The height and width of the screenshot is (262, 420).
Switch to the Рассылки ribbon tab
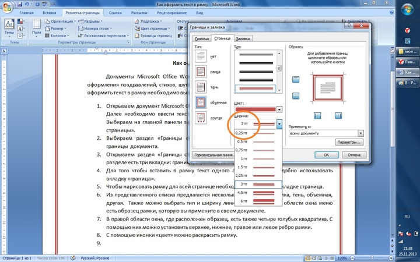click(x=139, y=13)
